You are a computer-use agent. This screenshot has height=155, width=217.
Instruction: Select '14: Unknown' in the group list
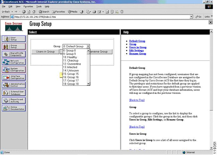75,70
